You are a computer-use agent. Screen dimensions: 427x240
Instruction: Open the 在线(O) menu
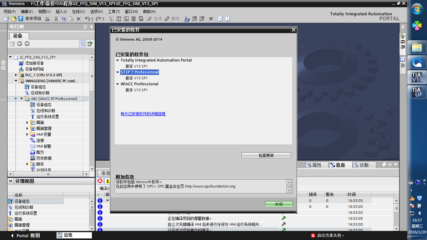point(78,12)
